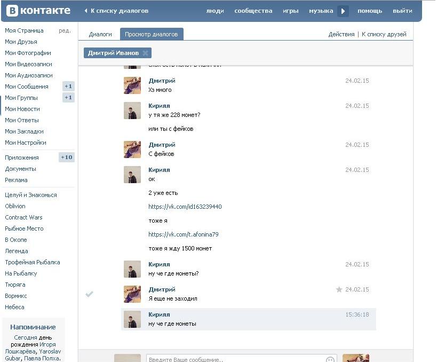Launch Вормикс app
The width and height of the screenshot is (437, 362).
point(16,296)
